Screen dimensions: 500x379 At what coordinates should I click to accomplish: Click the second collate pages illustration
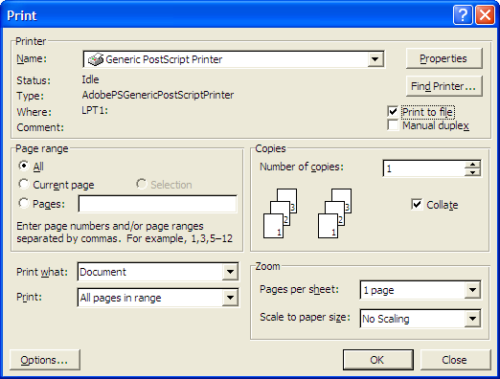[x=334, y=213]
